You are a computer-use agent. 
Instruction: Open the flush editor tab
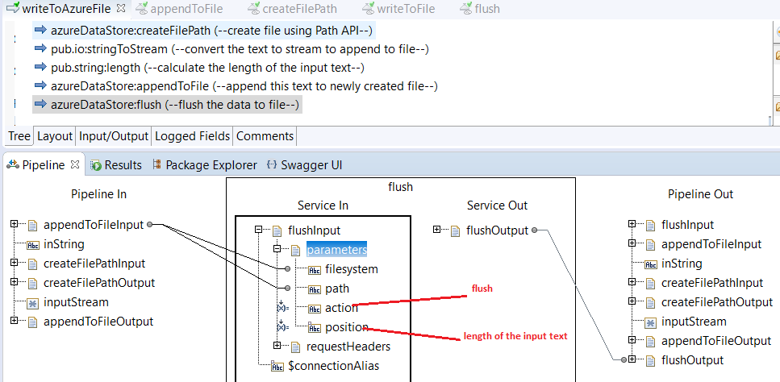coord(480,8)
